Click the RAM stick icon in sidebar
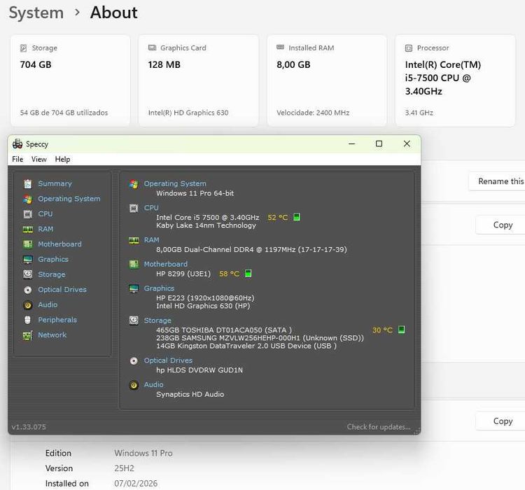This screenshot has height=490, width=525. tap(28, 229)
